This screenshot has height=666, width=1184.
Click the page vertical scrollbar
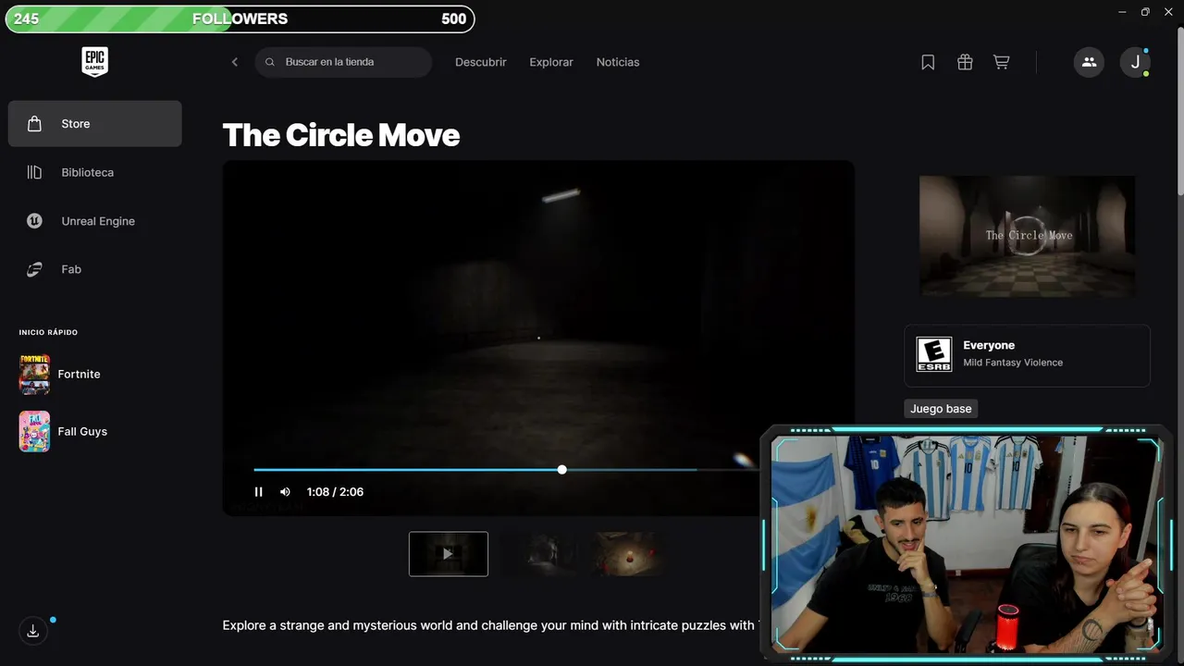pos(1179,111)
